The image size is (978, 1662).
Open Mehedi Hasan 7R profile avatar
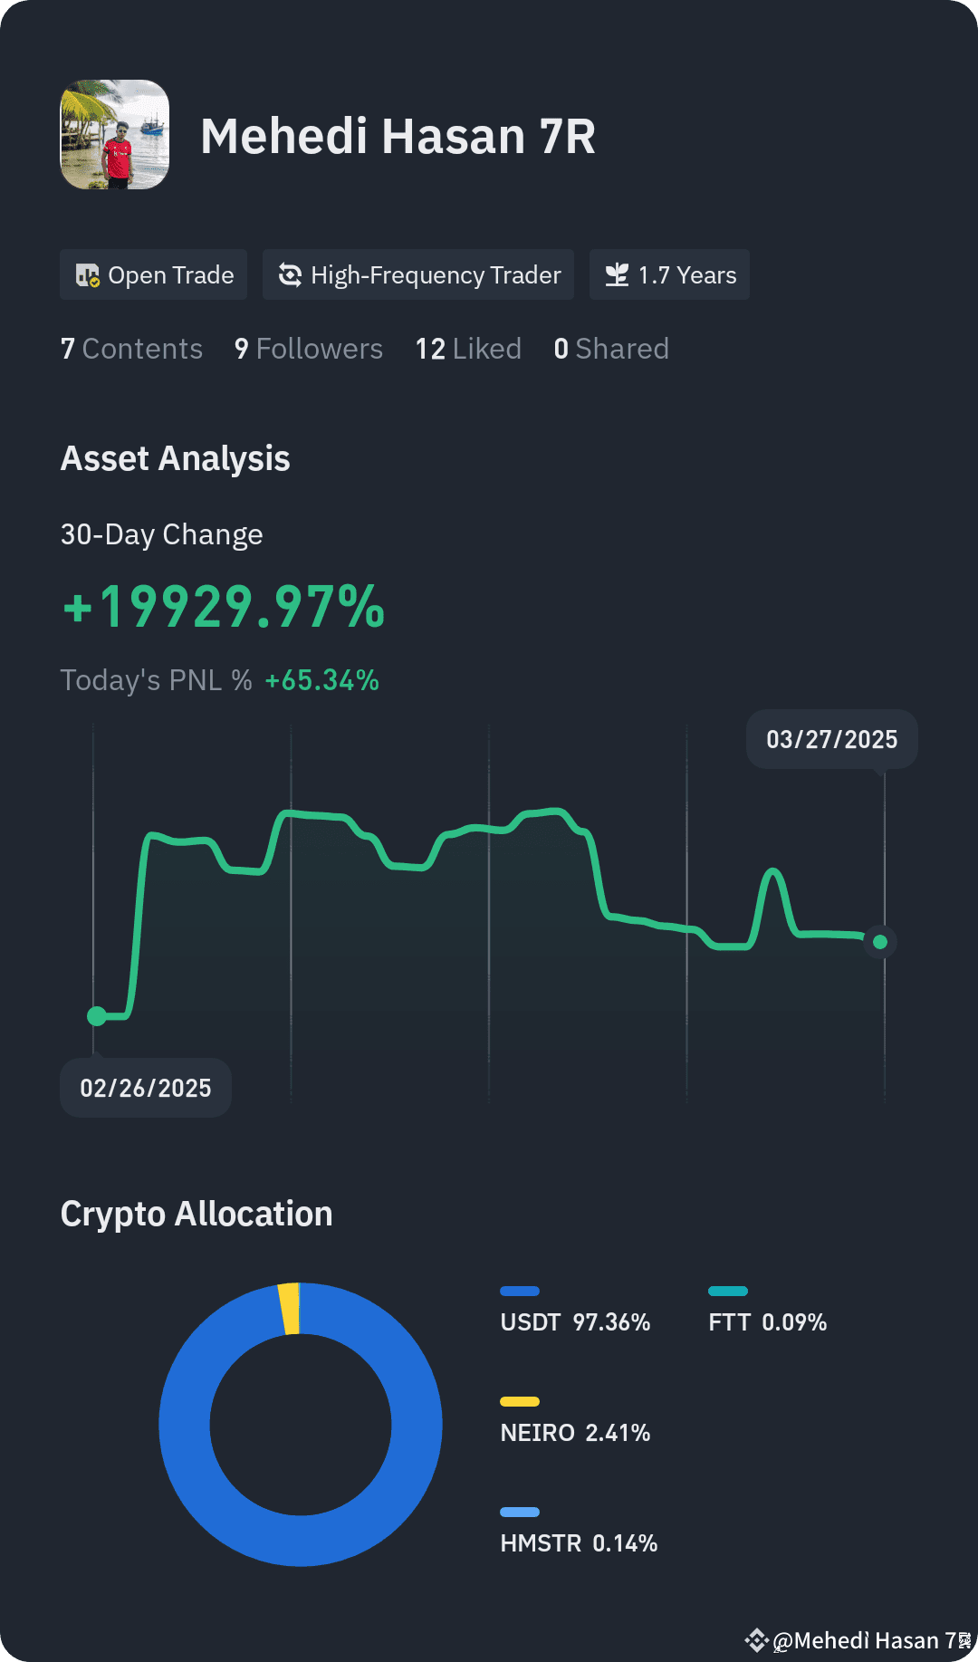(115, 135)
